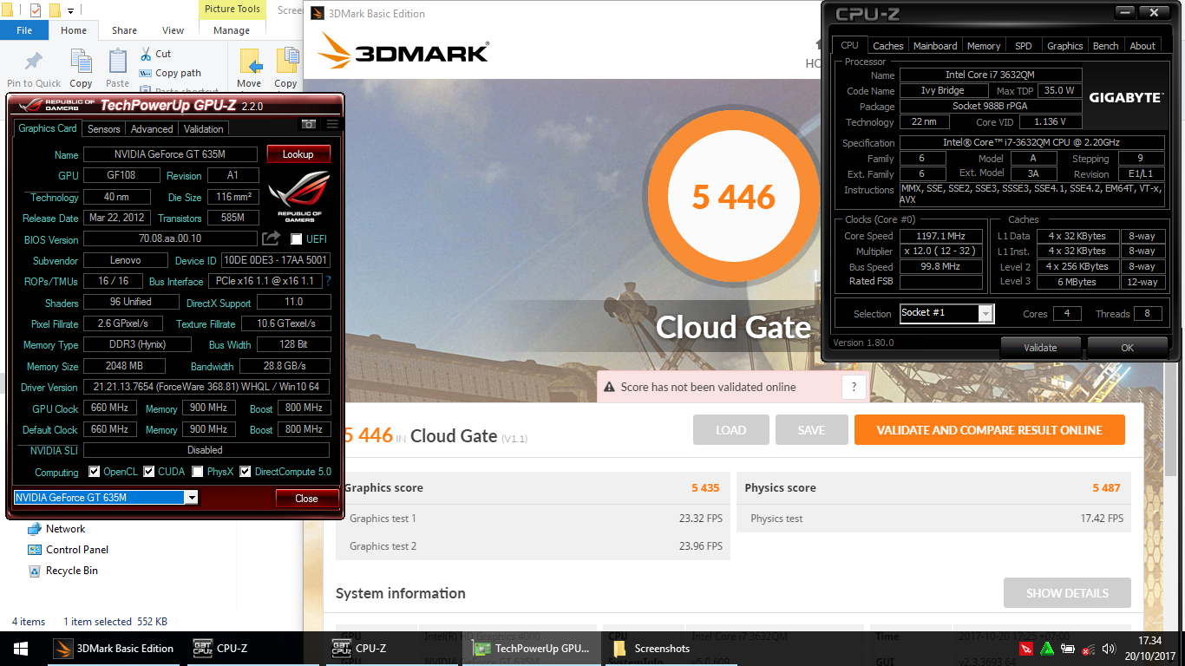The image size is (1185, 666).
Task: Open CPU-Z Memory tab
Action: 984,46
